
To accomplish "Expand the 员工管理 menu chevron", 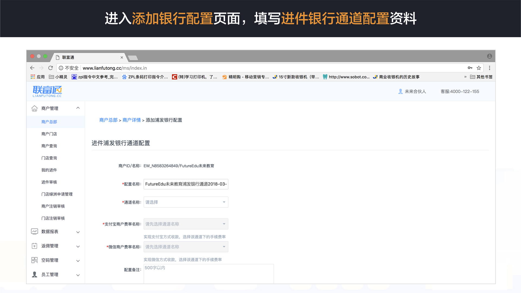I will [78, 275].
